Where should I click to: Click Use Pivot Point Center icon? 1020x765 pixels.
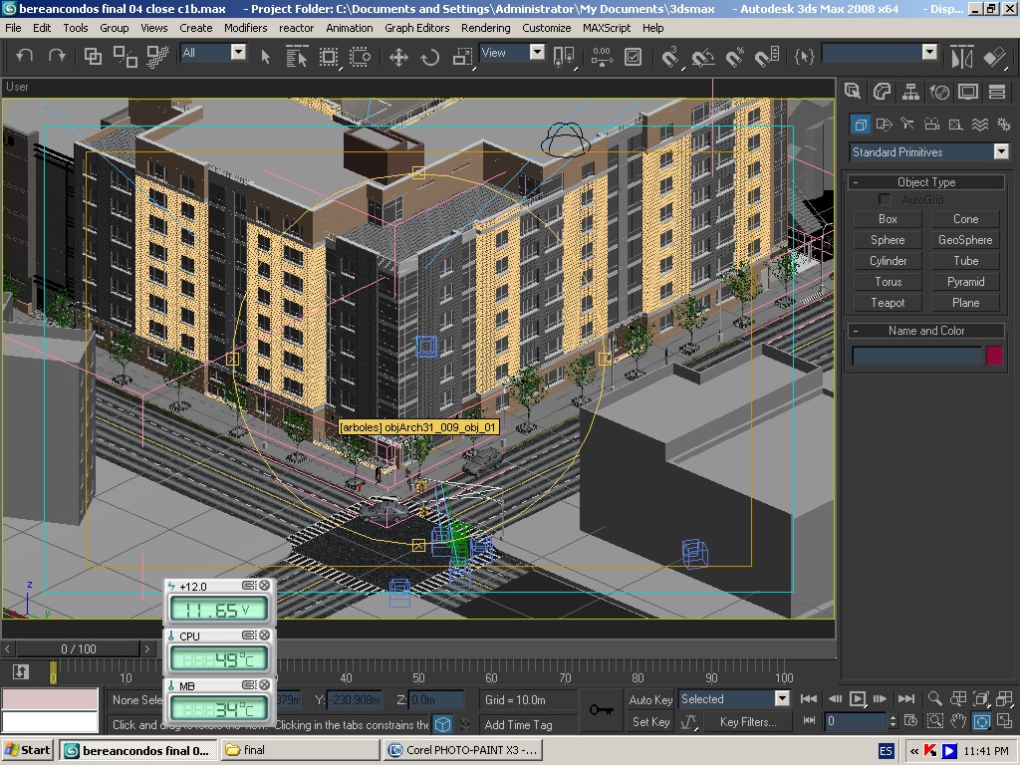pos(564,57)
